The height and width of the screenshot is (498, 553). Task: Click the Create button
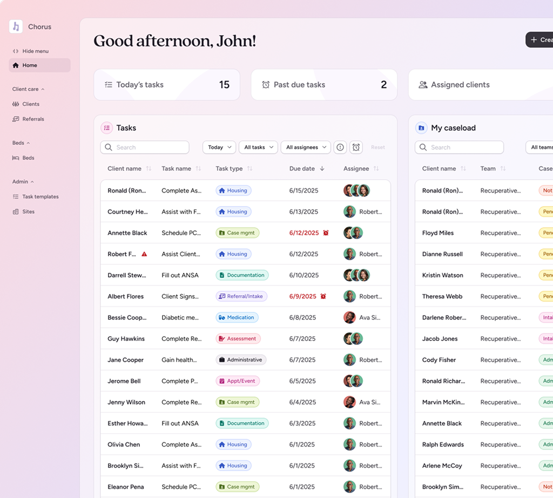pos(539,40)
